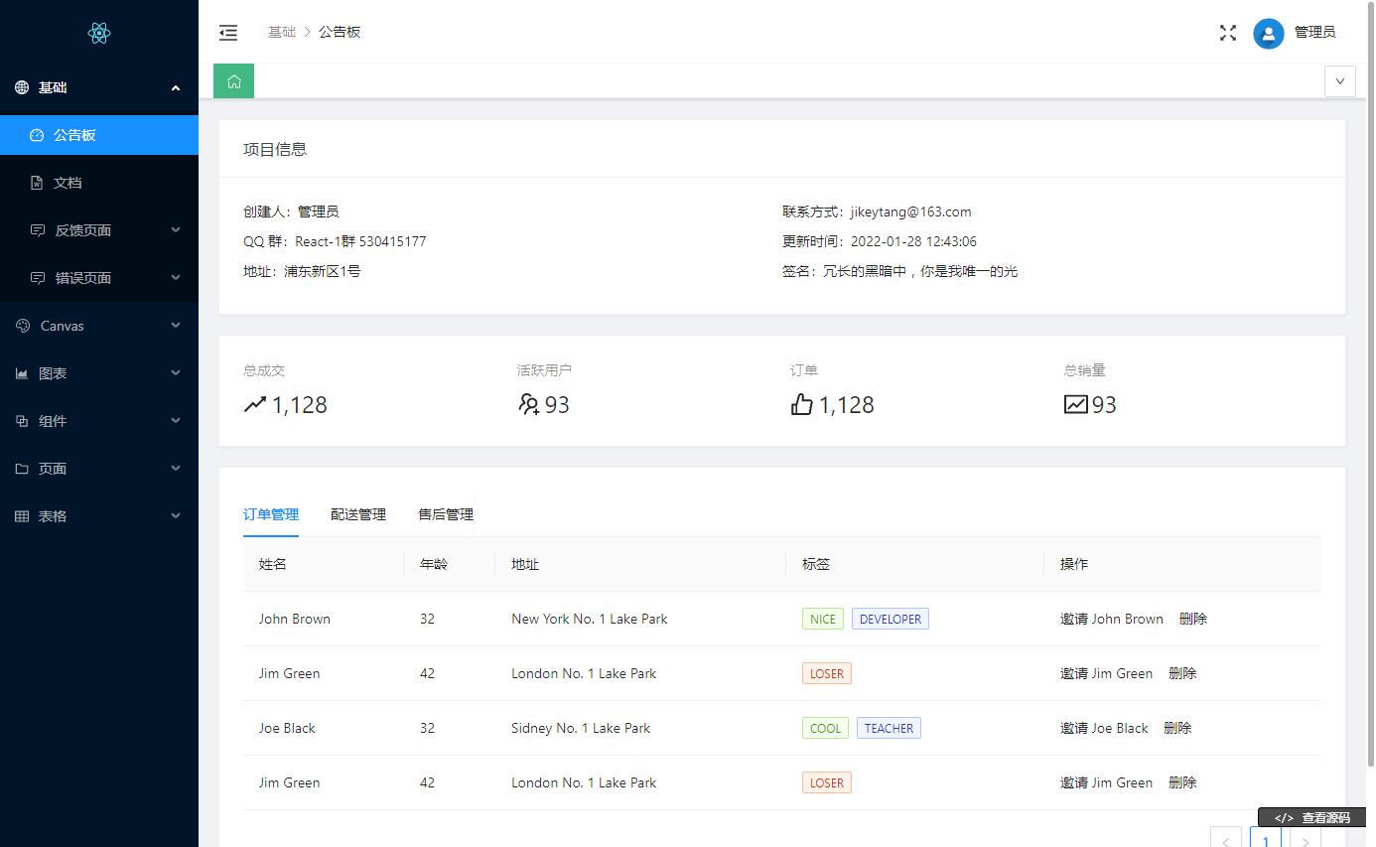
Task: Expand the 反馈页面 submenu arrow
Action: pos(176,230)
